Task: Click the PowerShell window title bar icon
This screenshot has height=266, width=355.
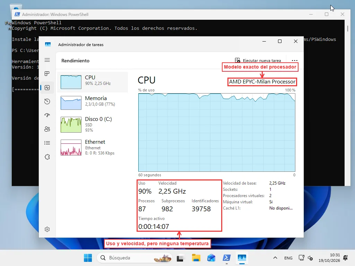Action: [17, 14]
